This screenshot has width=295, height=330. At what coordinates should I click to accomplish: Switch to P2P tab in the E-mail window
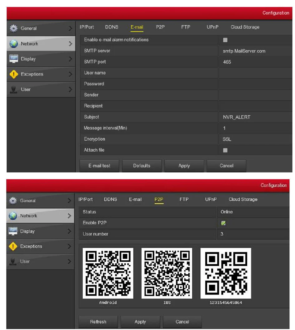tap(160, 27)
